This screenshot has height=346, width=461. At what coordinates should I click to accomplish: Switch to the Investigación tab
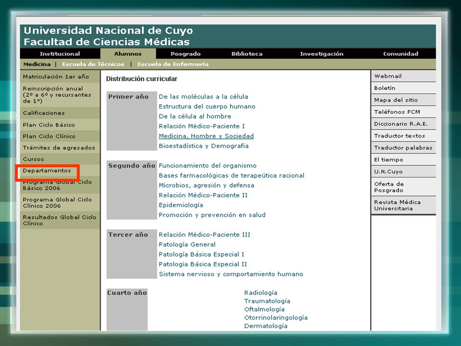pos(322,54)
